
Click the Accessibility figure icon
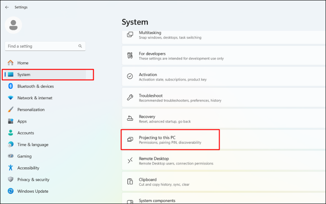[11, 168]
